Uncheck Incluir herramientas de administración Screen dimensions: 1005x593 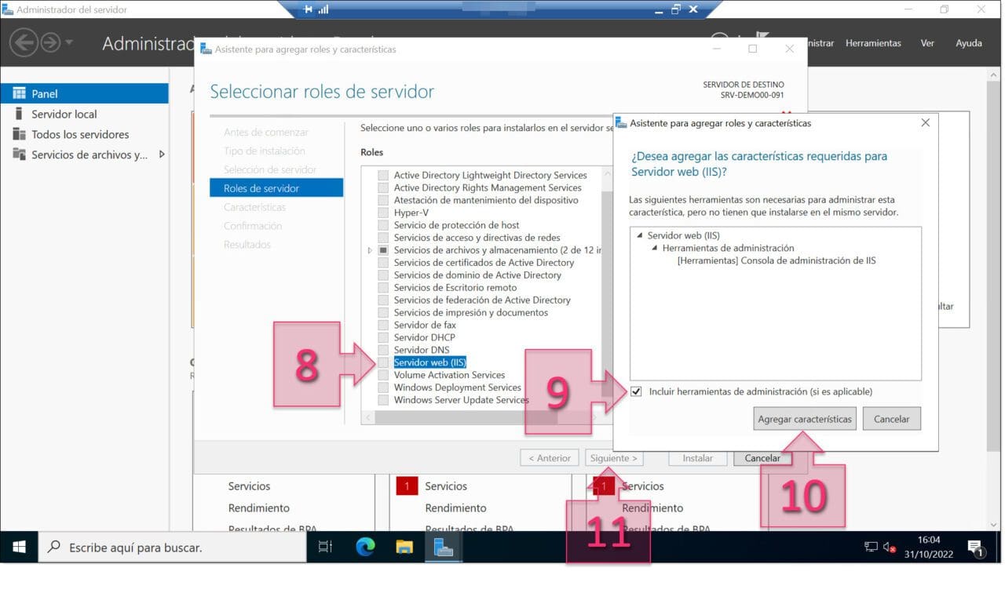point(636,391)
